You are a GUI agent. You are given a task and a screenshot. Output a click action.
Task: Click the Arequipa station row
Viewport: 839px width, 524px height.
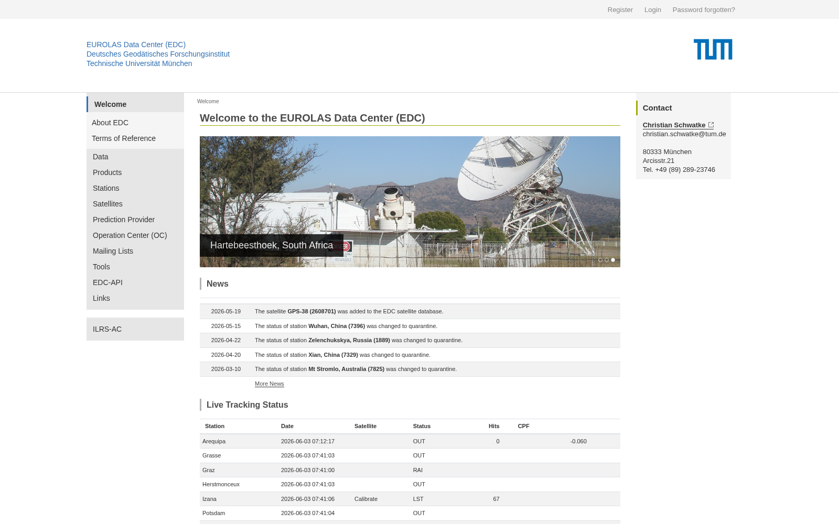[x=410, y=441]
